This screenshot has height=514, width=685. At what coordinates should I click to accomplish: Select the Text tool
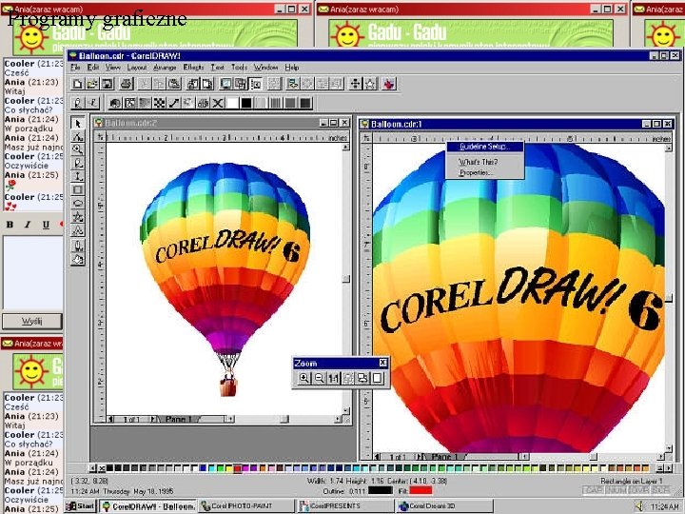click(x=78, y=230)
